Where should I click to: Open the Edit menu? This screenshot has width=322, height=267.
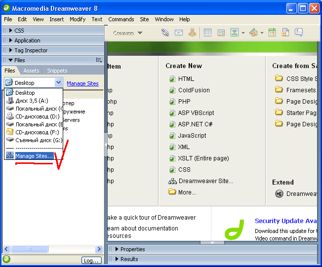pyautogui.click(x=22, y=19)
